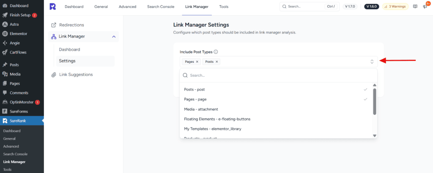Collapse the Link Manager sidebar section
This screenshot has height=173, width=433.
pos(114,36)
